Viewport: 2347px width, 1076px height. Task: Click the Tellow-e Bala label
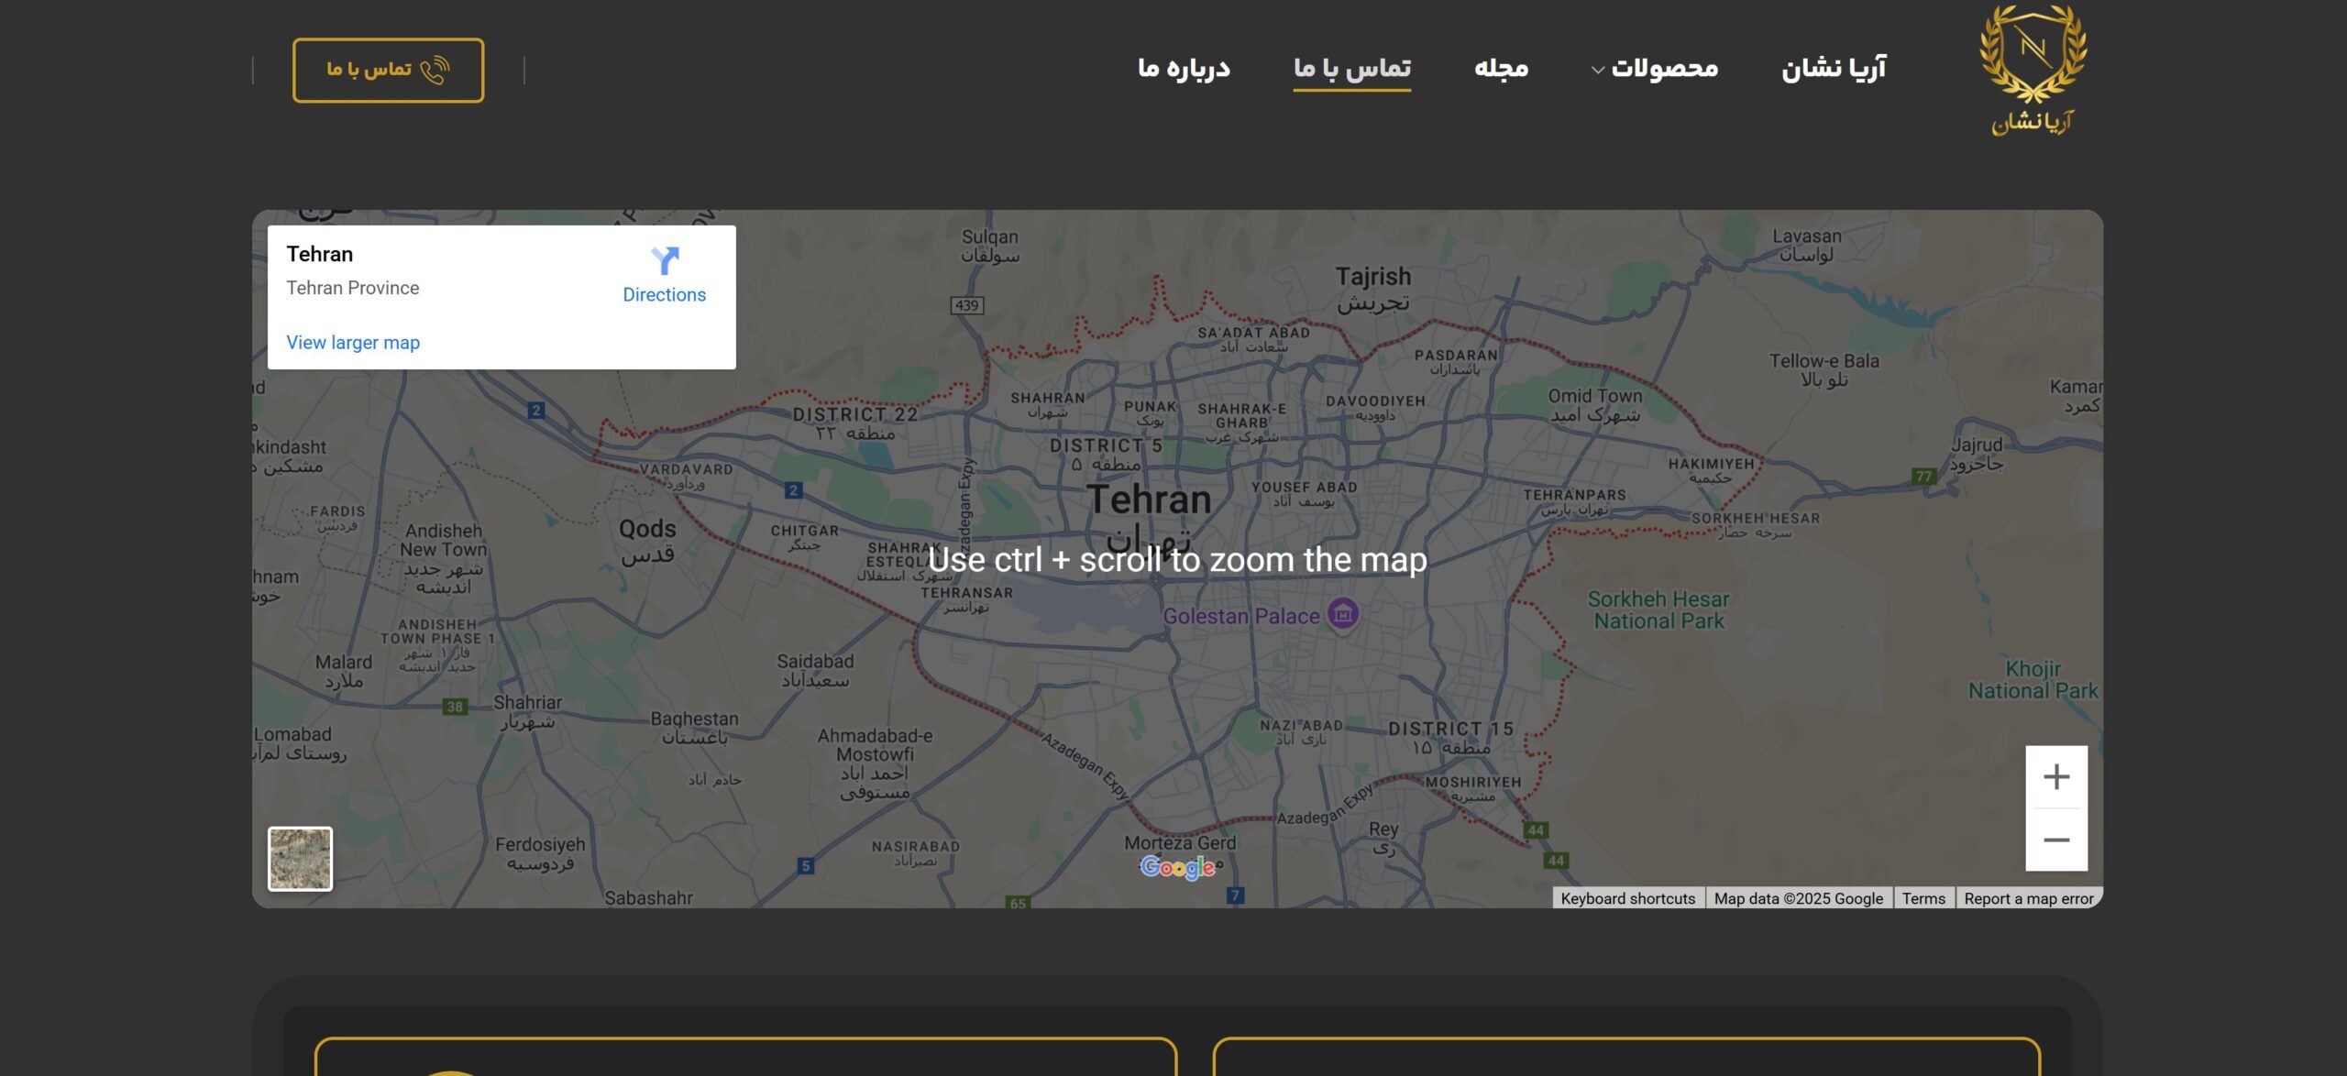[x=1824, y=370]
